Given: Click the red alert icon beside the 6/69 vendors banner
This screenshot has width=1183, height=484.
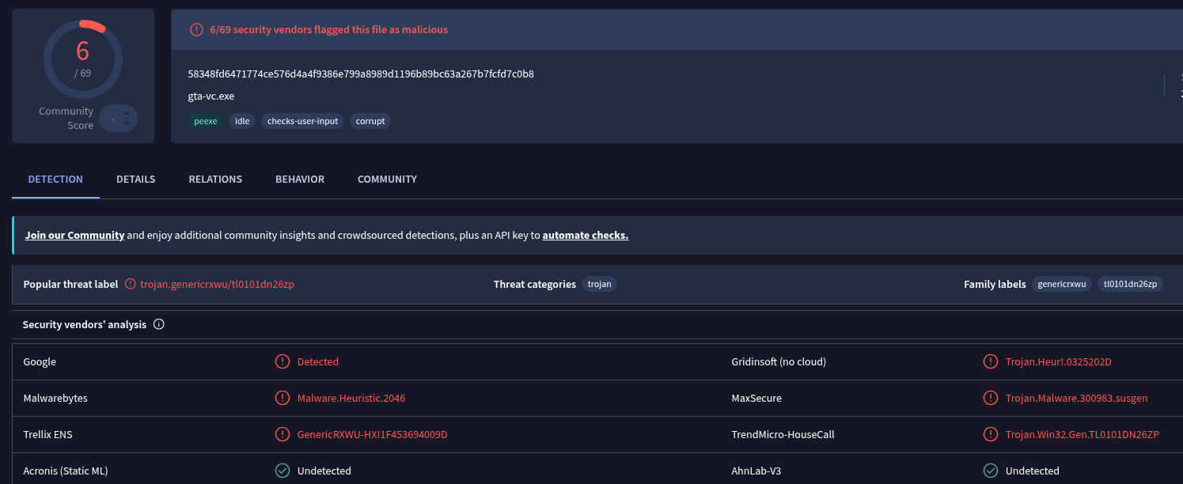Looking at the screenshot, I should 196,30.
